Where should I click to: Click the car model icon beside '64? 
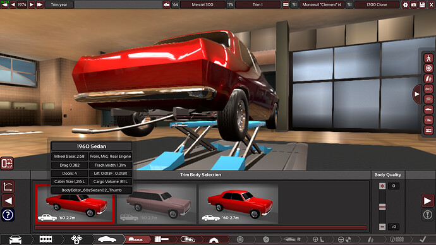click(x=167, y=4)
